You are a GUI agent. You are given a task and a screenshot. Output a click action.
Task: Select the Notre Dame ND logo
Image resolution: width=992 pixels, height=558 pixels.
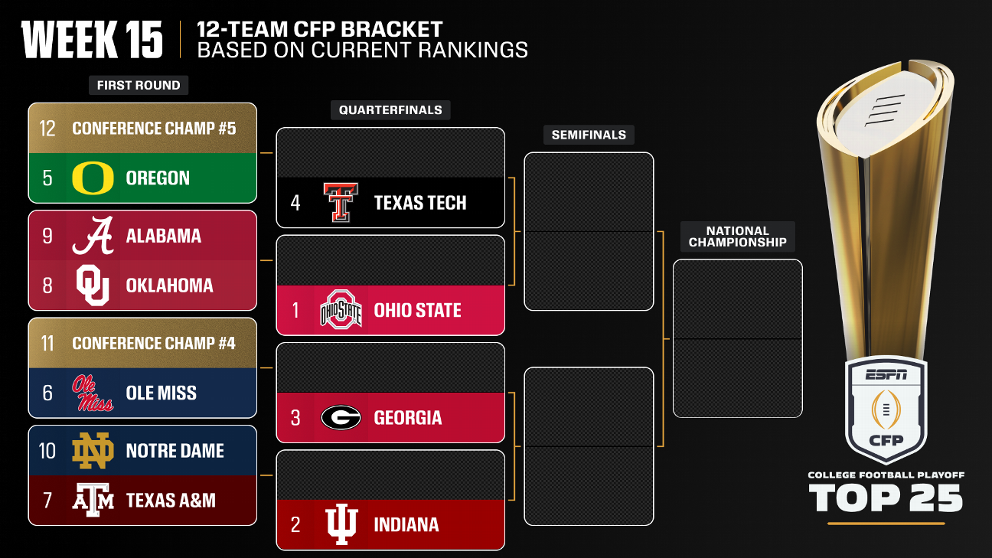point(93,451)
